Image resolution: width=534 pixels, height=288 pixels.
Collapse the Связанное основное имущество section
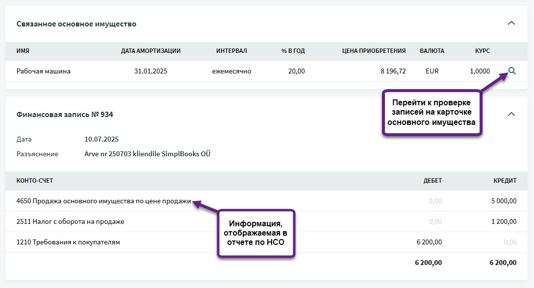(511, 24)
